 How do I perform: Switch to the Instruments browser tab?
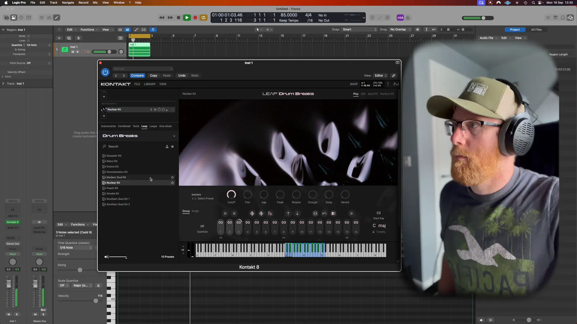click(x=108, y=126)
